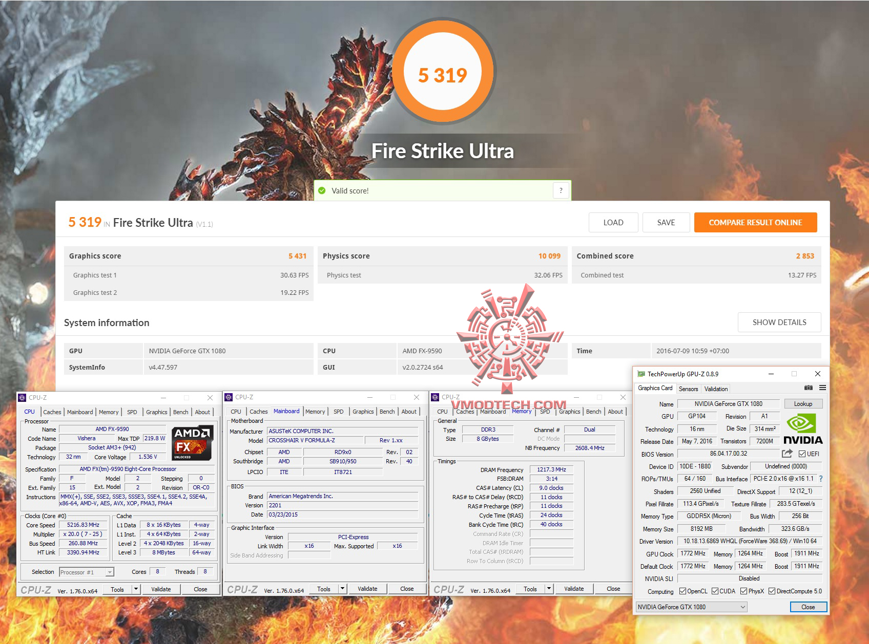Viewport: 869px width, 644px height.
Task: Click the BIOS version share icon in GPU-Z
Action: [787, 454]
